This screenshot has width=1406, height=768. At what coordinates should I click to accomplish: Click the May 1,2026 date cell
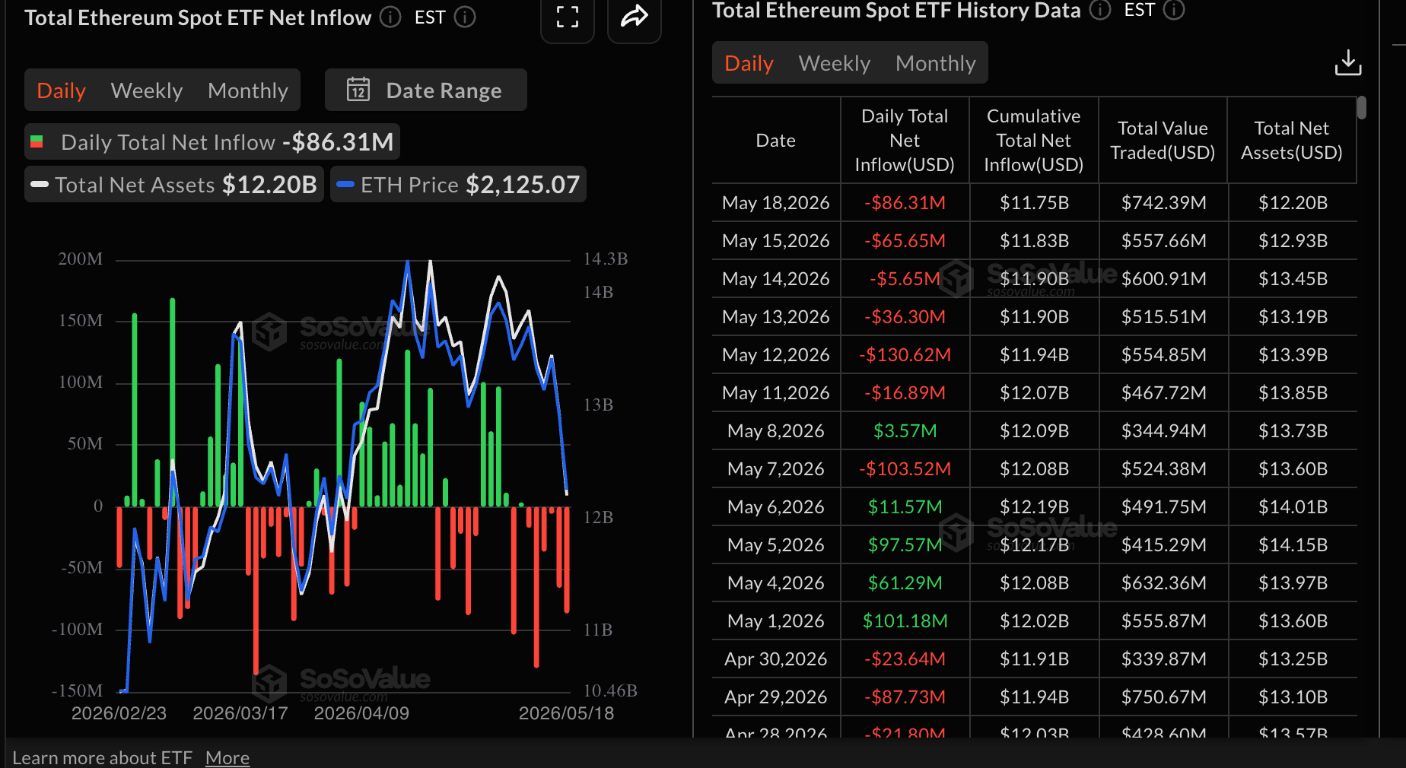pyautogui.click(x=776, y=620)
